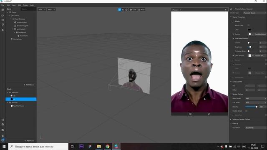Select the rotate manipulator tool
The image size is (267, 150).
[123, 10]
